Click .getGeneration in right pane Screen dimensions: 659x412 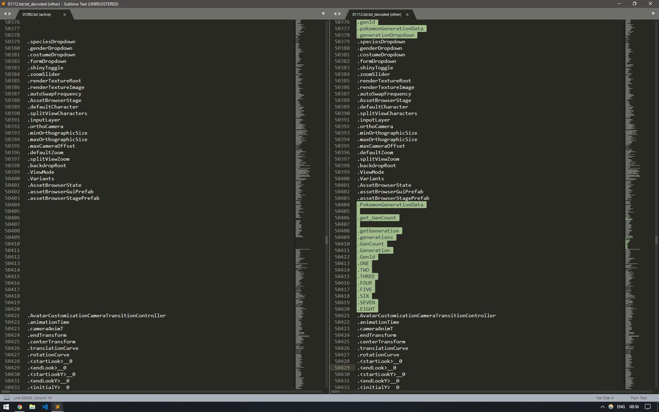379,231
